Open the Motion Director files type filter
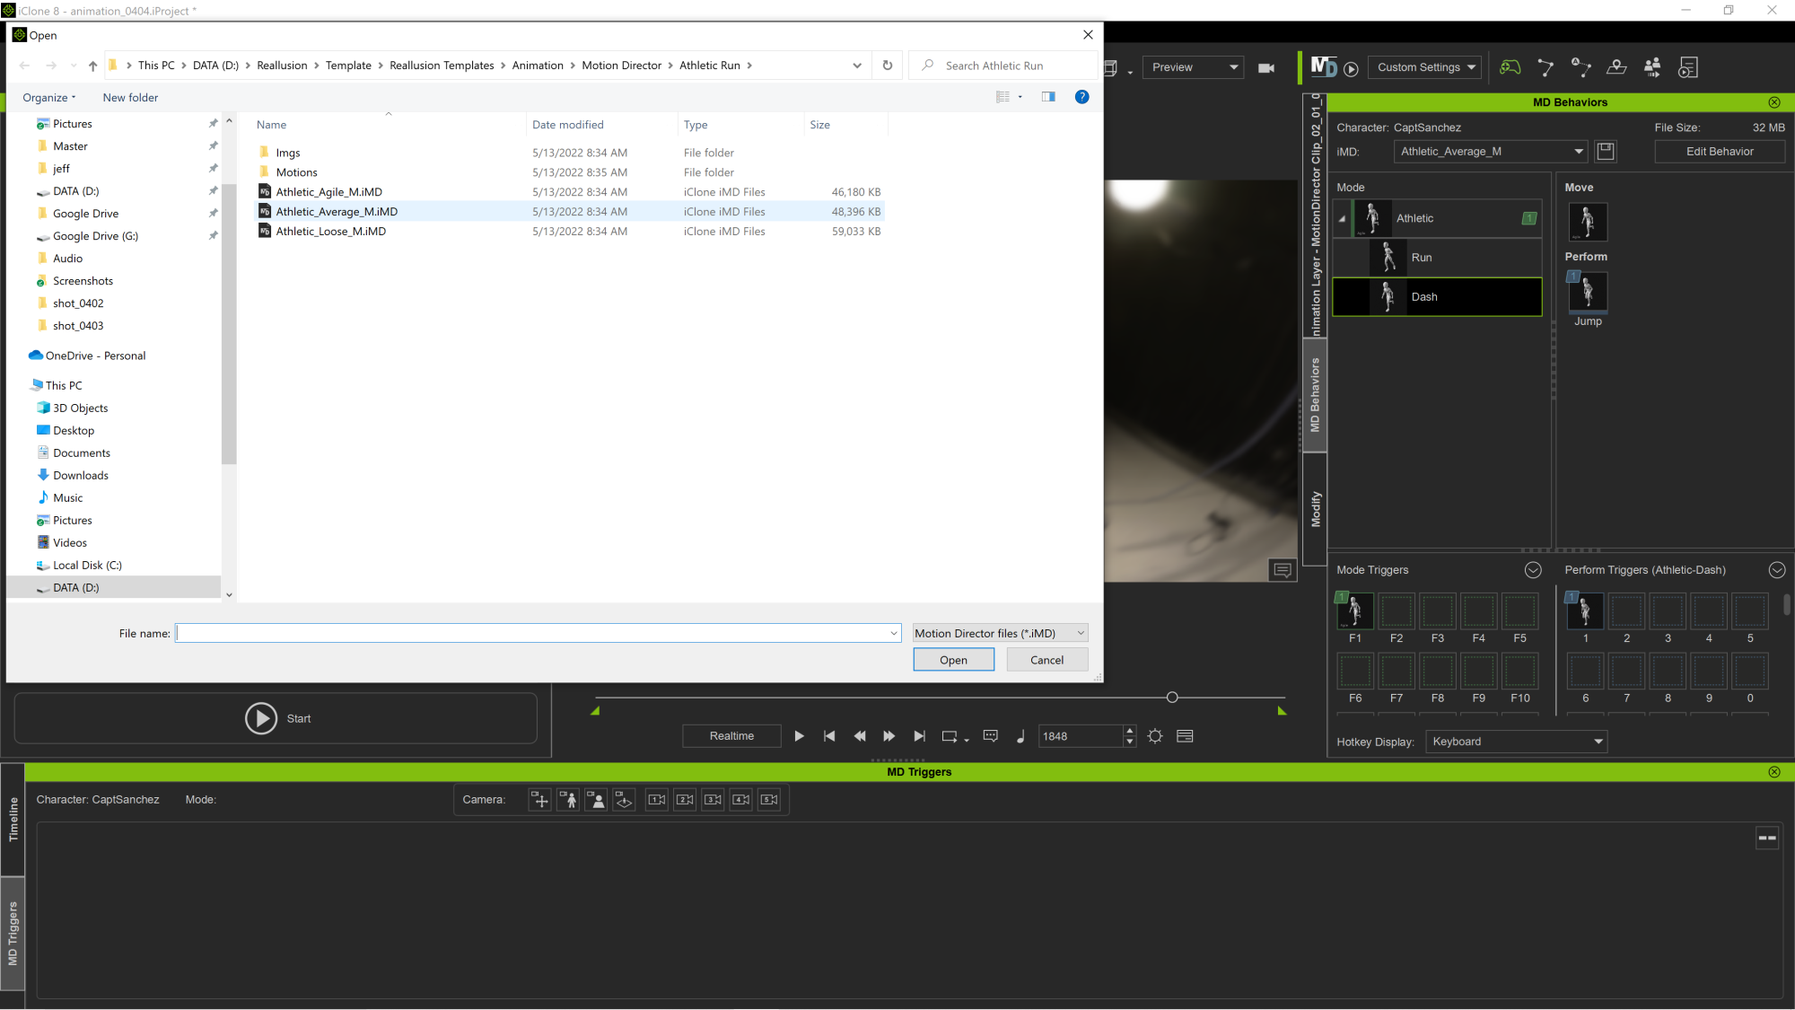1795x1010 pixels. pyautogui.click(x=1001, y=634)
